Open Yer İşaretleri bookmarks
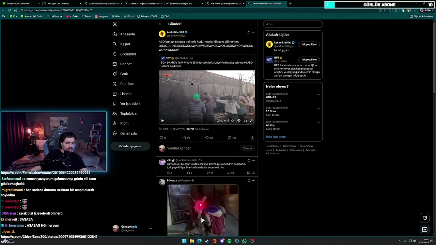The image size is (436, 245). coord(126,103)
